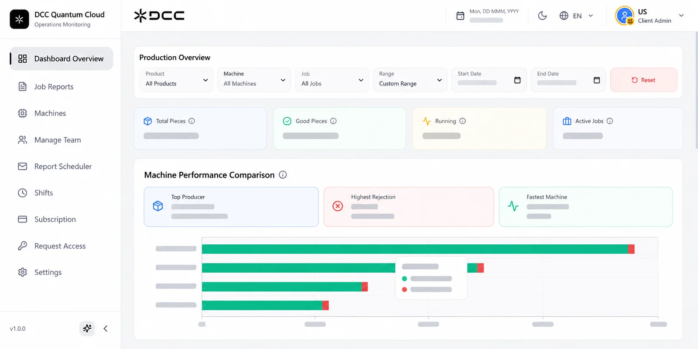Screen dimensions: 698x349
Task: Click the DCC brand logo in header
Action: pyautogui.click(x=159, y=16)
